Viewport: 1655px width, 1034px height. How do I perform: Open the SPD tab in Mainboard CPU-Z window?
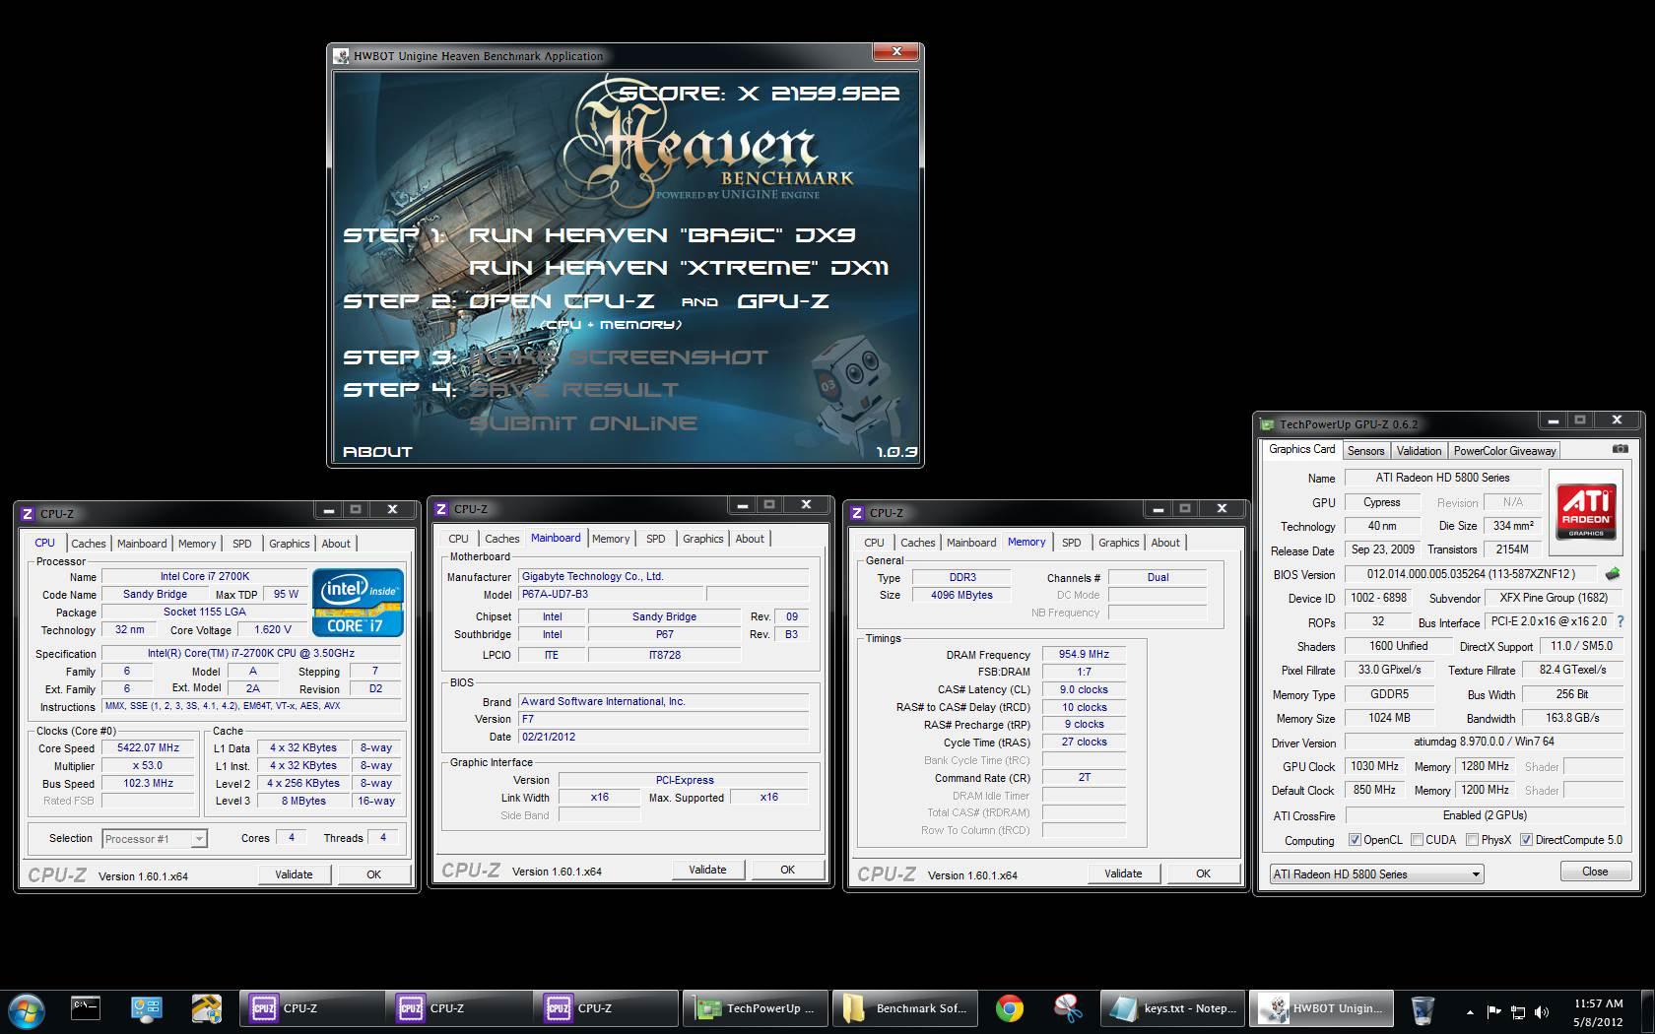pyautogui.click(x=655, y=539)
